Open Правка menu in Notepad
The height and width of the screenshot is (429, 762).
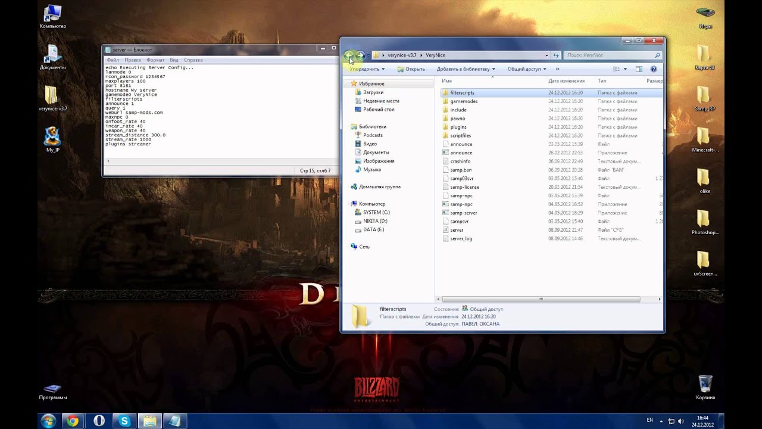pyautogui.click(x=133, y=60)
